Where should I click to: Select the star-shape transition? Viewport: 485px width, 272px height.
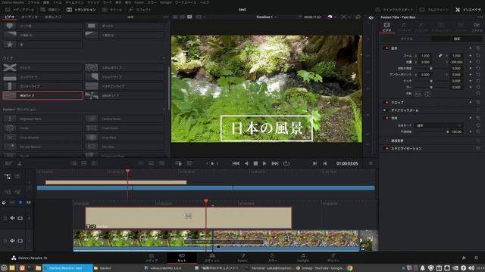[x=42, y=45]
